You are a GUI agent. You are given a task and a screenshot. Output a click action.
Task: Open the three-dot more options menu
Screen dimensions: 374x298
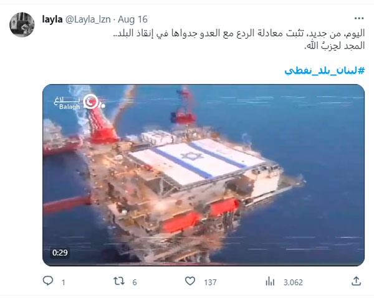pos(359,18)
